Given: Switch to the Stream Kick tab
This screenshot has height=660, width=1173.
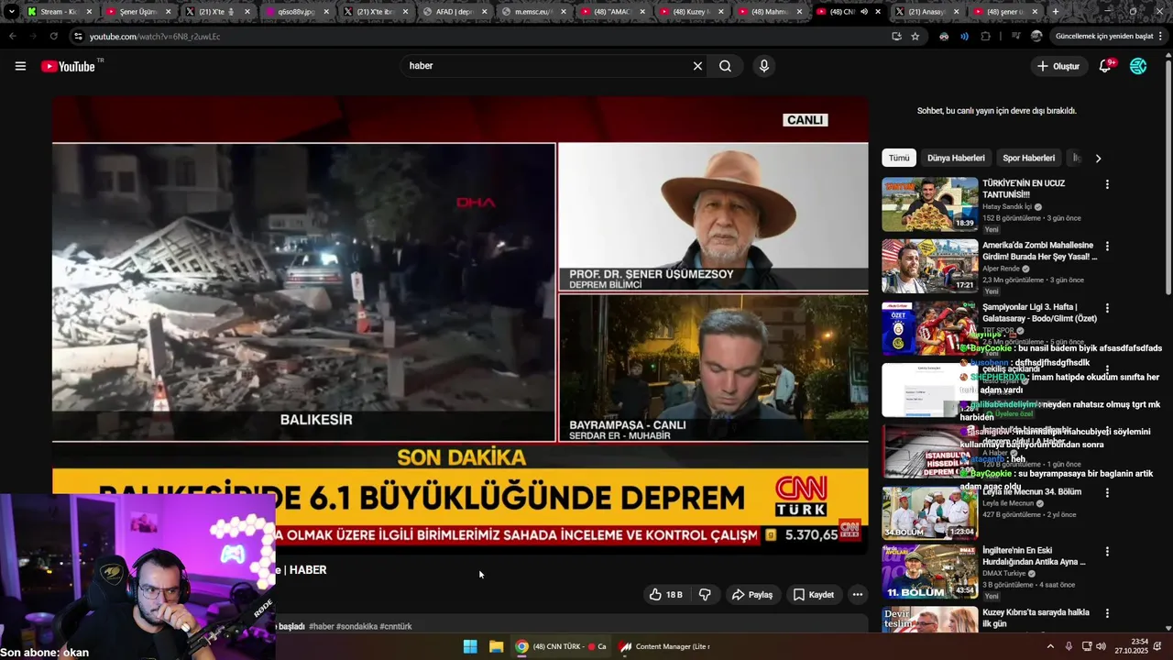Looking at the screenshot, I should (x=58, y=12).
